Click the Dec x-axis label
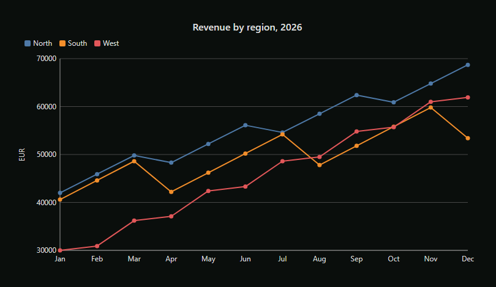 pos(468,259)
